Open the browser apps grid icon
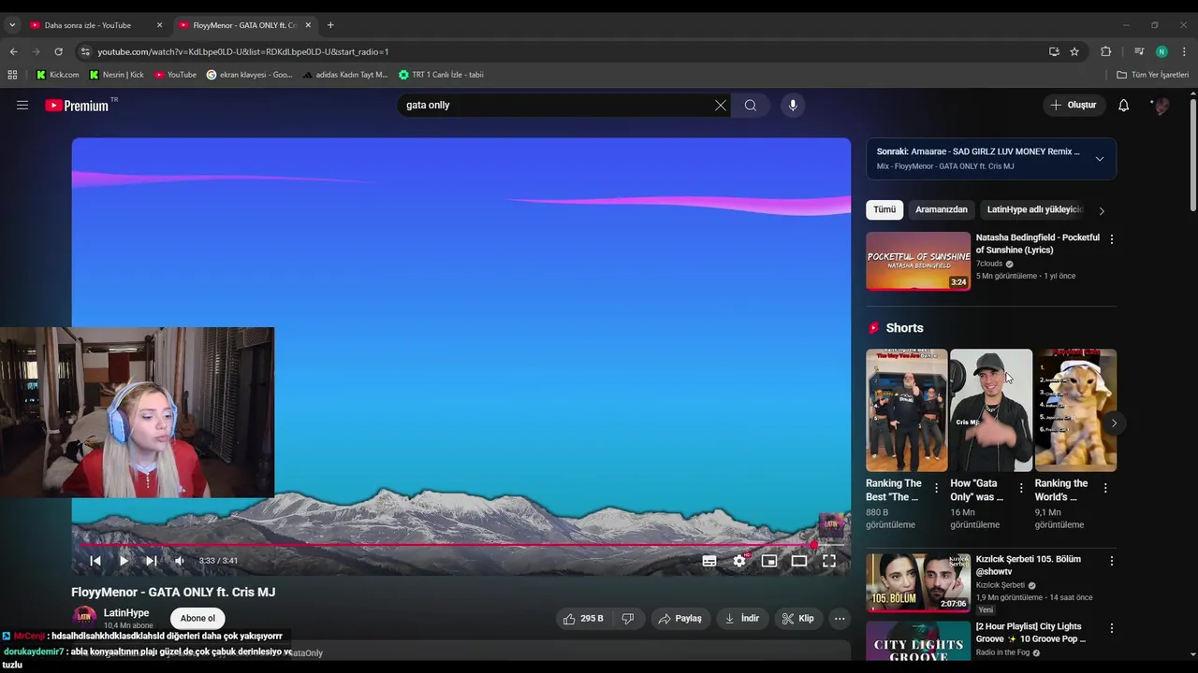Viewport: 1198px width, 673px height. [x=12, y=75]
